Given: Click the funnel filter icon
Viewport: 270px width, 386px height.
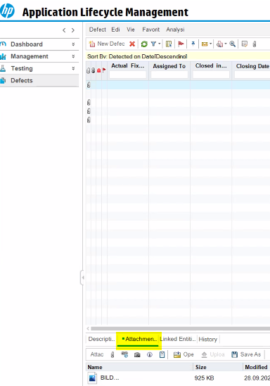Looking at the screenshot, I should click(153, 44).
